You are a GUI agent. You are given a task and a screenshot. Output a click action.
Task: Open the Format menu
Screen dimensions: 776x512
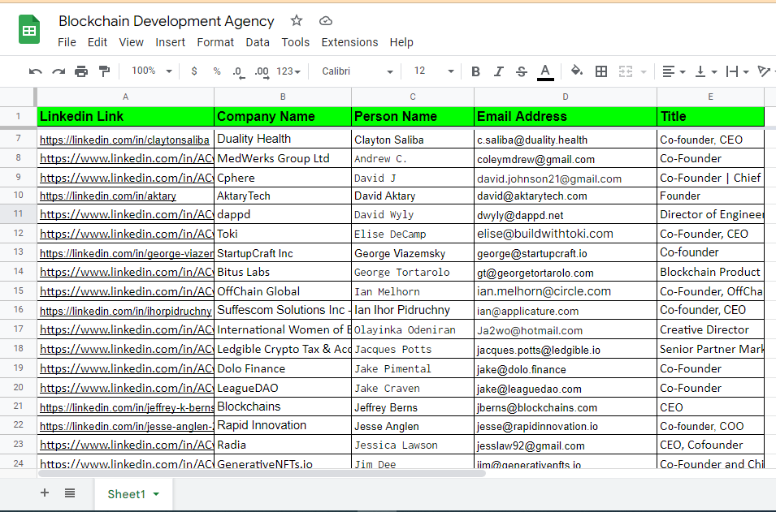point(215,42)
